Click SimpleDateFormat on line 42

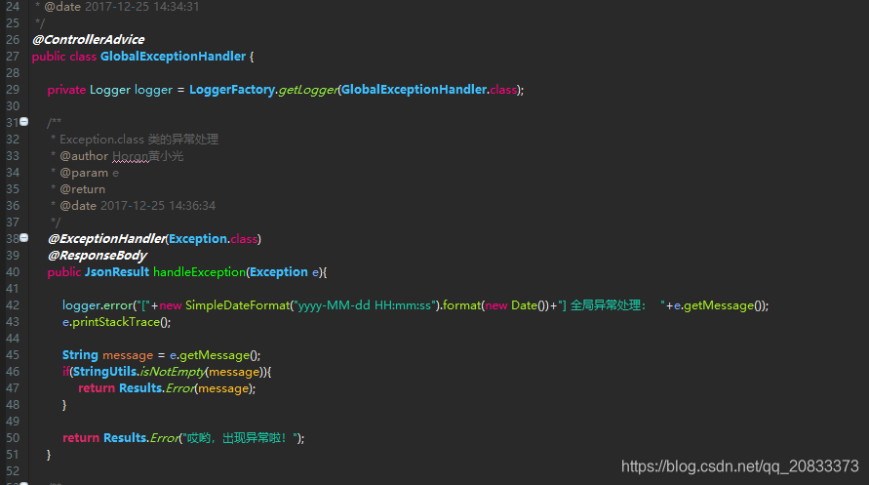[238, 305]
